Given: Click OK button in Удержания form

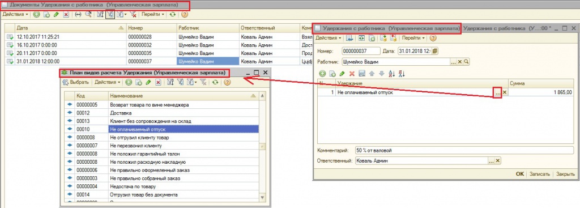Looking at the screenshot, I should (520, 174).
